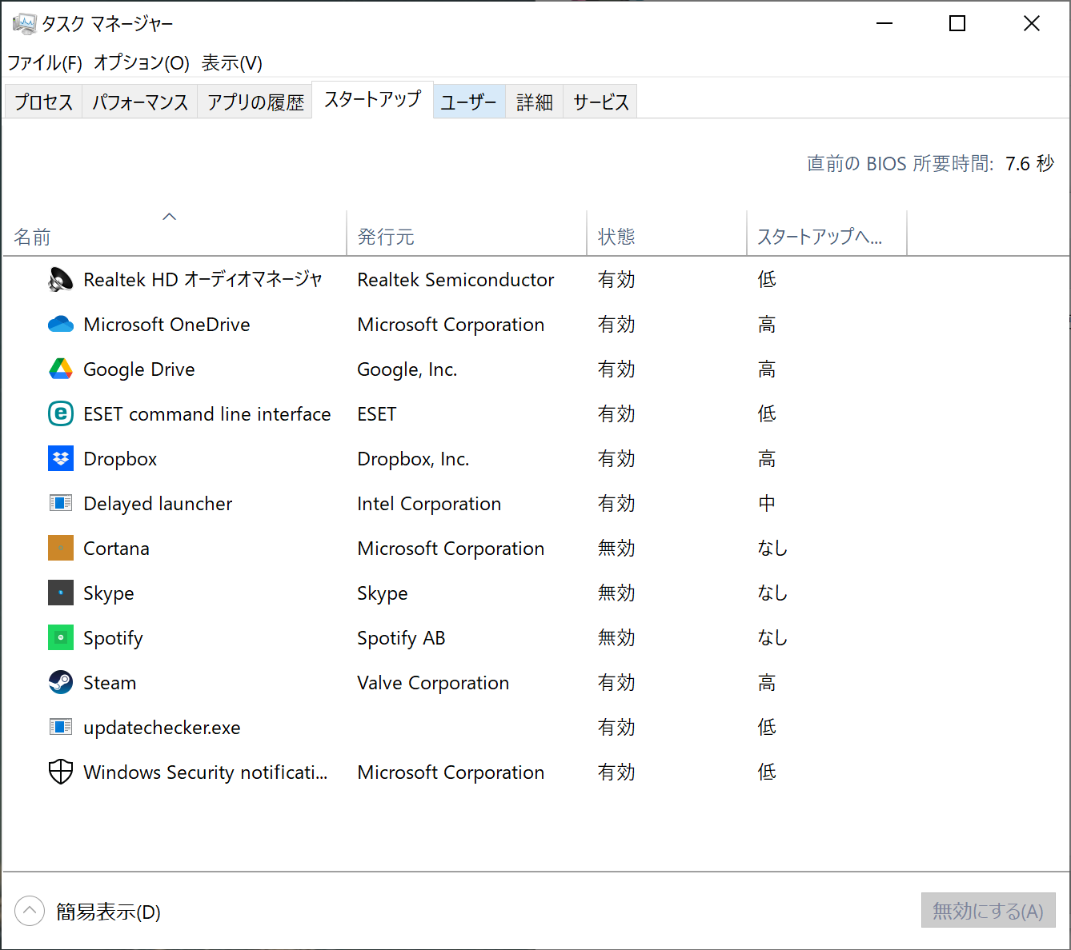Select the Windows Security notificati... entry name
The height and width of the screenshot is (950, 1071).
click(x=206, y=772)
